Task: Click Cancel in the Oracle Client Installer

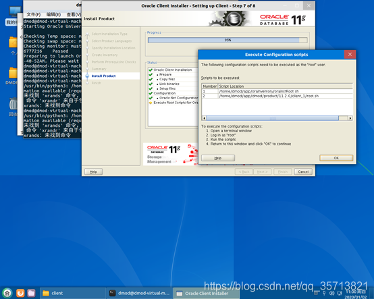Action: coord(303,171)
